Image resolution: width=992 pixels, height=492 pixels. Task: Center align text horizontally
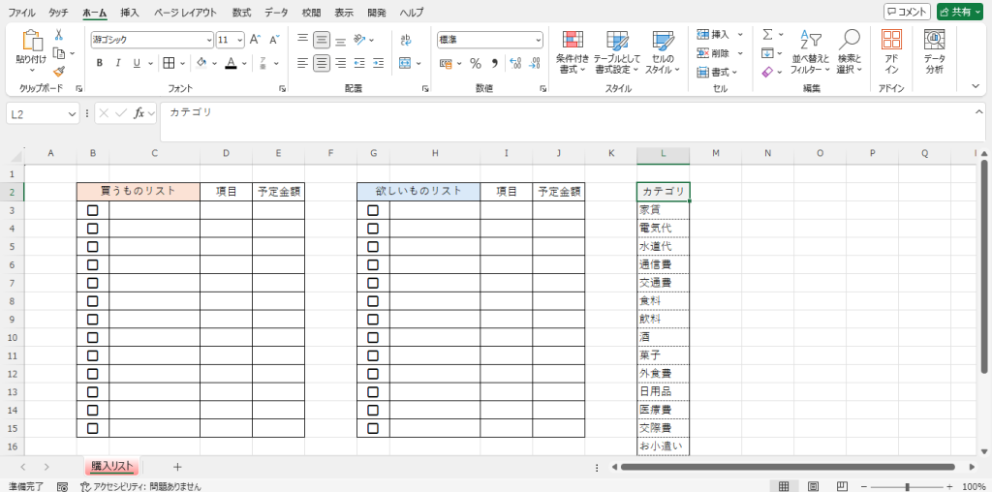[x=321, y=64]
